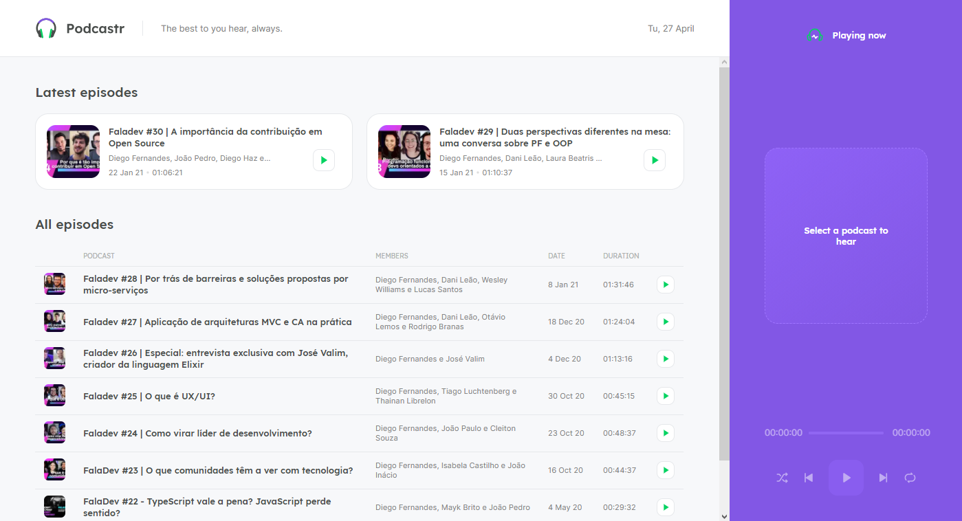Open Faladev #28 micro-serviços episode link
The height and width of the screenshot is (521, 962).
pos(216,285)
